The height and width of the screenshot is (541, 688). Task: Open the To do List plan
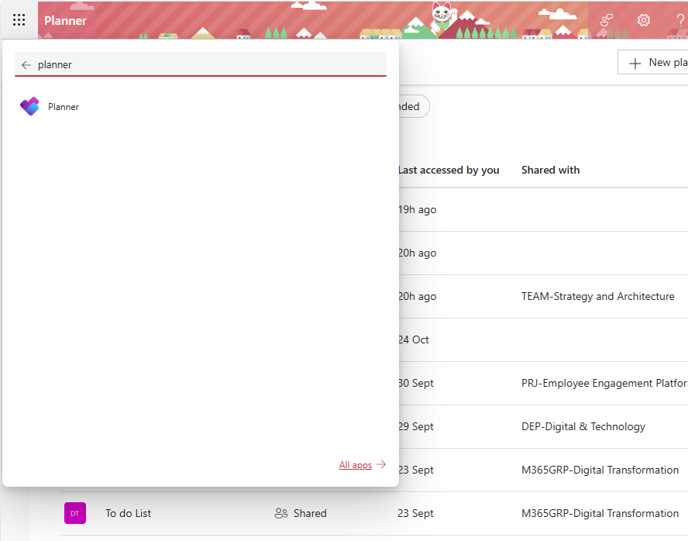(x=128, y=513)
